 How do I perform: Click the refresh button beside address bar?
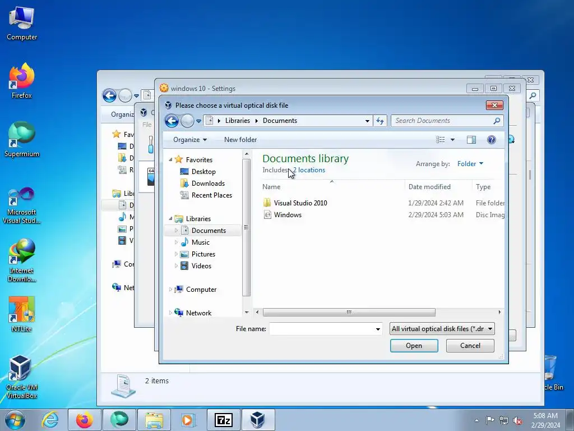coord(380,121)
